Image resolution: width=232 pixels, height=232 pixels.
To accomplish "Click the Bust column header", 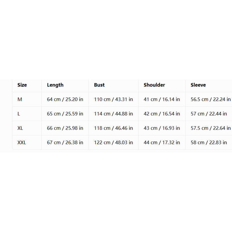I will tap(99, 85).
